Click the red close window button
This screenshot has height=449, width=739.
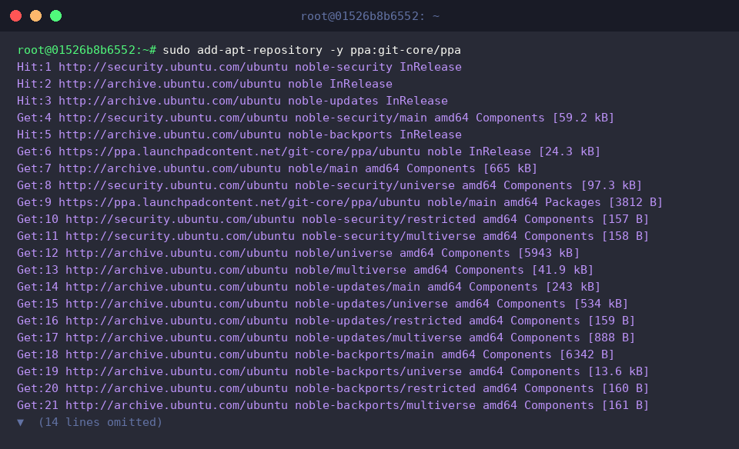click(x=15, y=16)
